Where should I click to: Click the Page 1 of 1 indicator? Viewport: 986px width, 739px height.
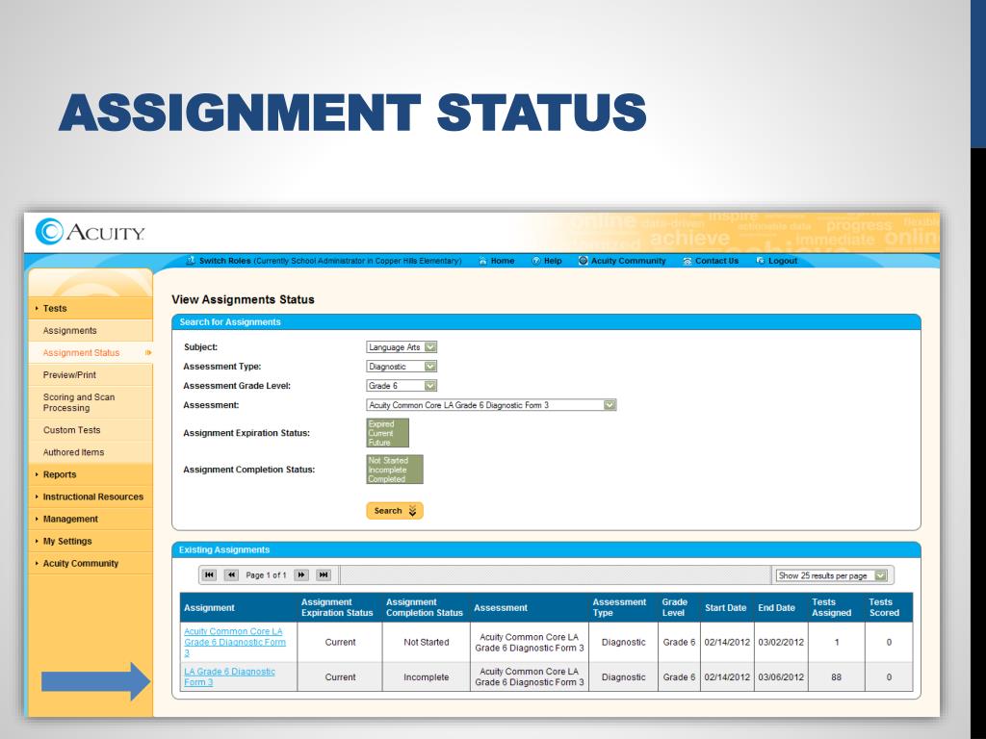point(266,575)
